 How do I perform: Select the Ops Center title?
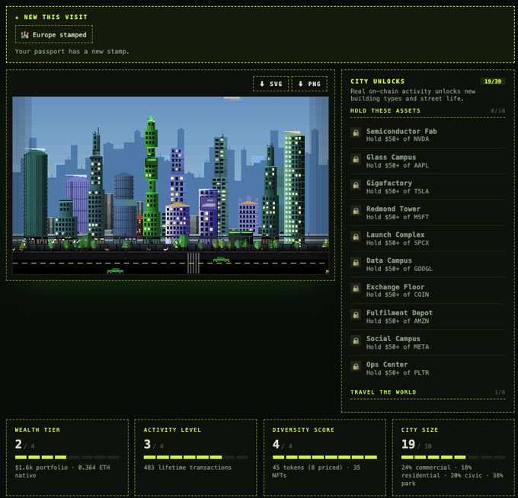point(387,364)
